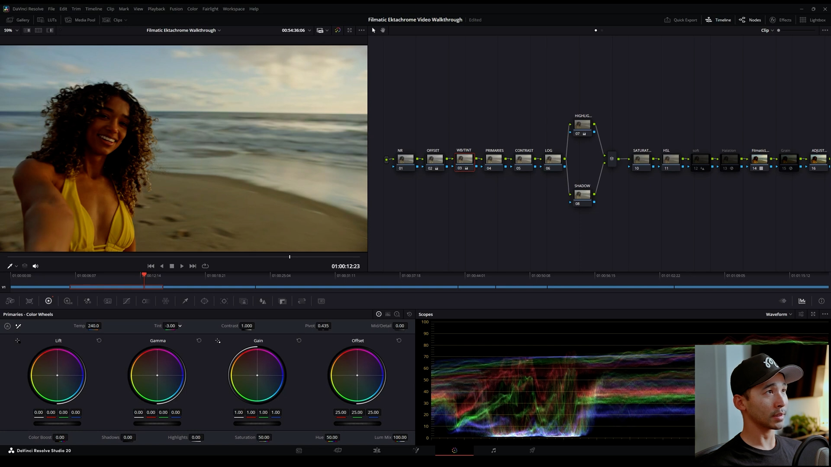Open HDR color wheels palette

(x=68, y=301)
